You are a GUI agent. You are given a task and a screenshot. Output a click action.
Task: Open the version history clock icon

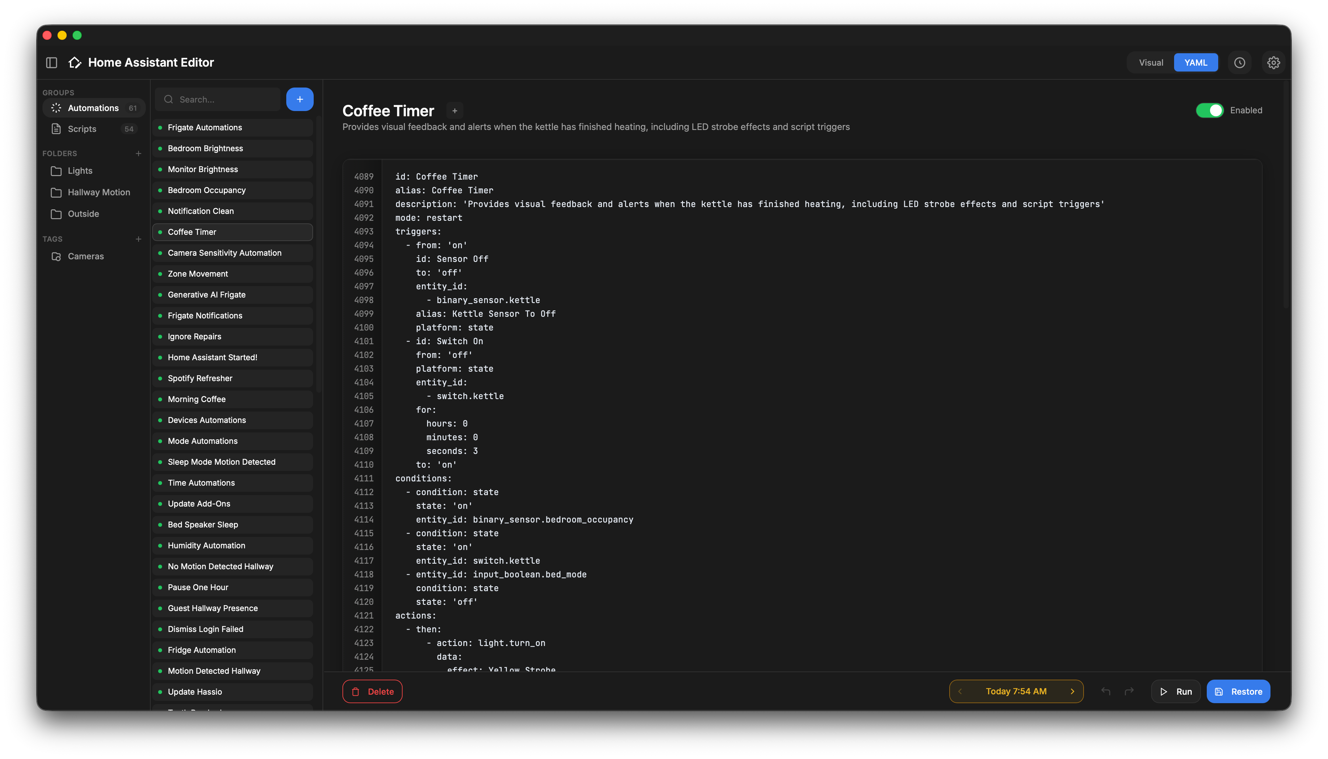1239,63
